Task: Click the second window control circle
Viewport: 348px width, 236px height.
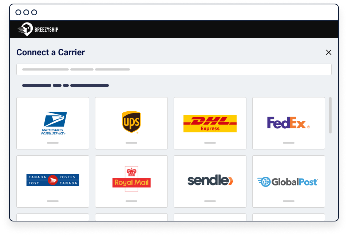Action: pos(26,12)
